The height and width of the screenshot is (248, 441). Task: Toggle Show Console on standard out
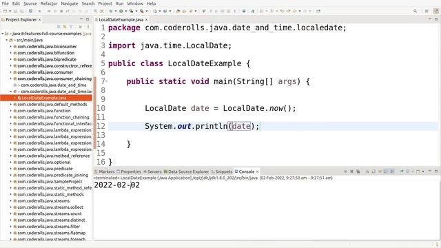coord(386,172)
